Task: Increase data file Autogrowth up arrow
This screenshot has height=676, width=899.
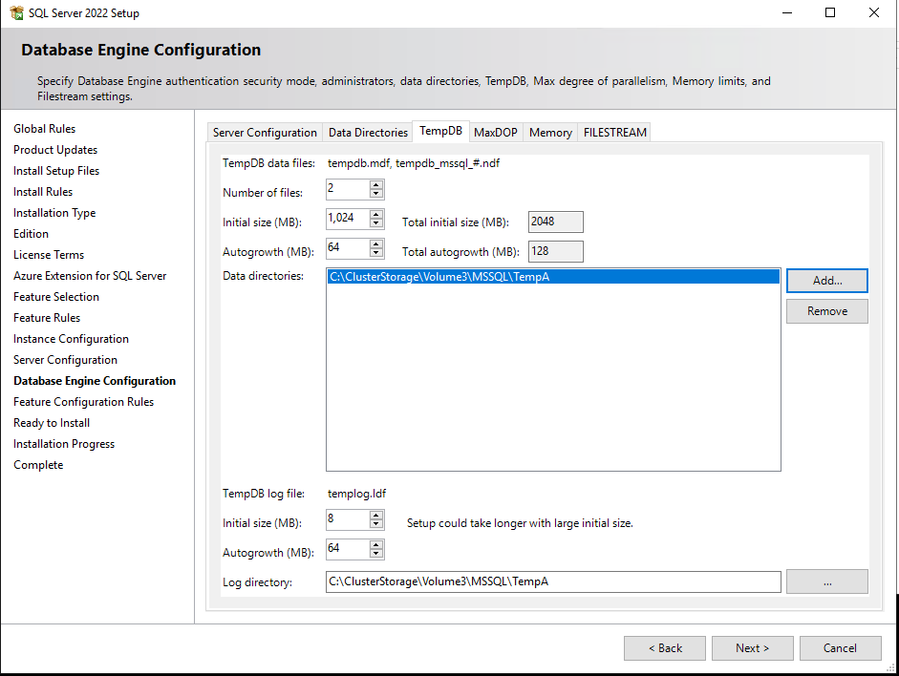Action: coord(376,244)
